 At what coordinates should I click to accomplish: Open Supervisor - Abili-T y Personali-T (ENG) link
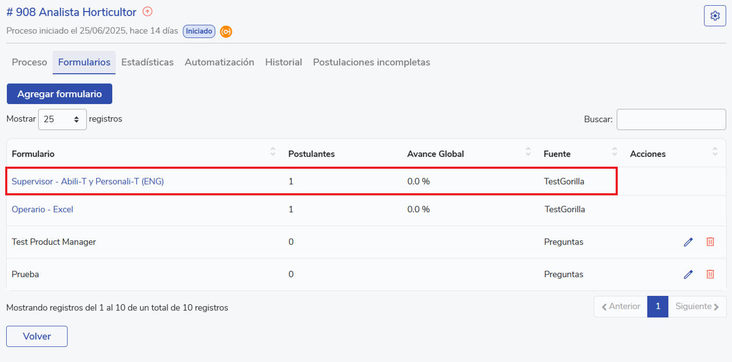88,181
